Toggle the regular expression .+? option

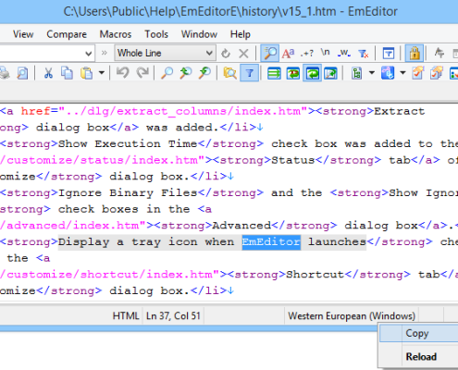307,54
